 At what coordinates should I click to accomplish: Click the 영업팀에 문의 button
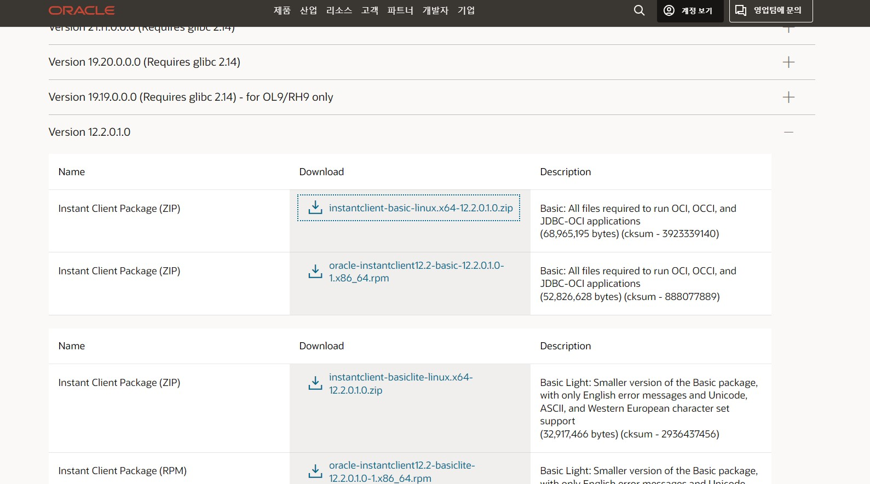(771, 10)
